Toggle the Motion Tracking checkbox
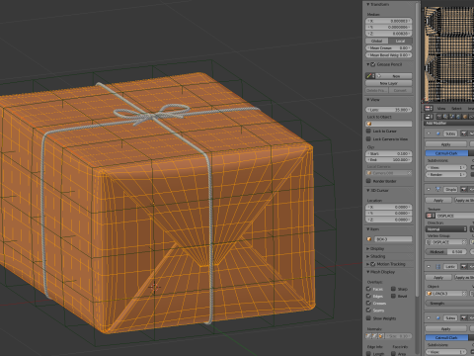The image size is (474, 356). click(x=373, y=264)
